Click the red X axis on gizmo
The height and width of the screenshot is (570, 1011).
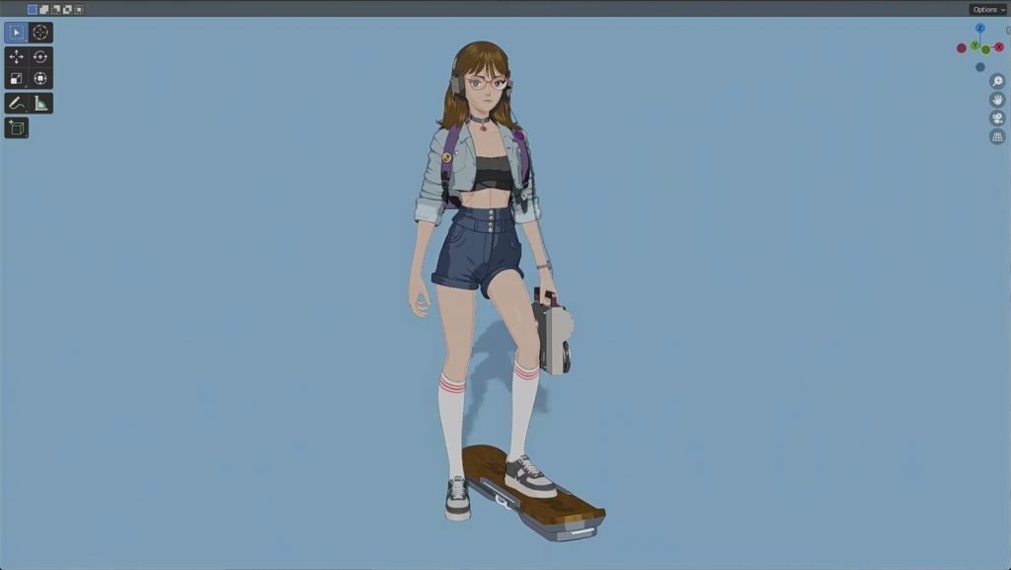[x=999, y=47]
